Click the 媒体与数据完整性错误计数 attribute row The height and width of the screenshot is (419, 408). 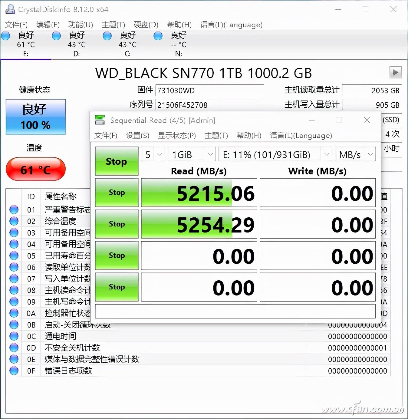pyautogui.click(x=198, y=359)
